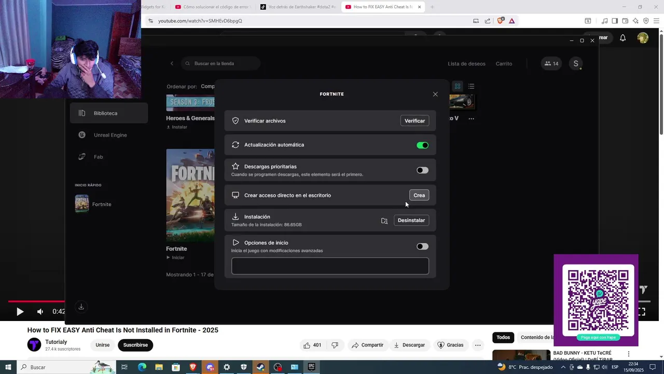Image resolution: width=664 pixels, height=374 pixels.
Task: Switch library to grid view
Action: tap(458, 86)
